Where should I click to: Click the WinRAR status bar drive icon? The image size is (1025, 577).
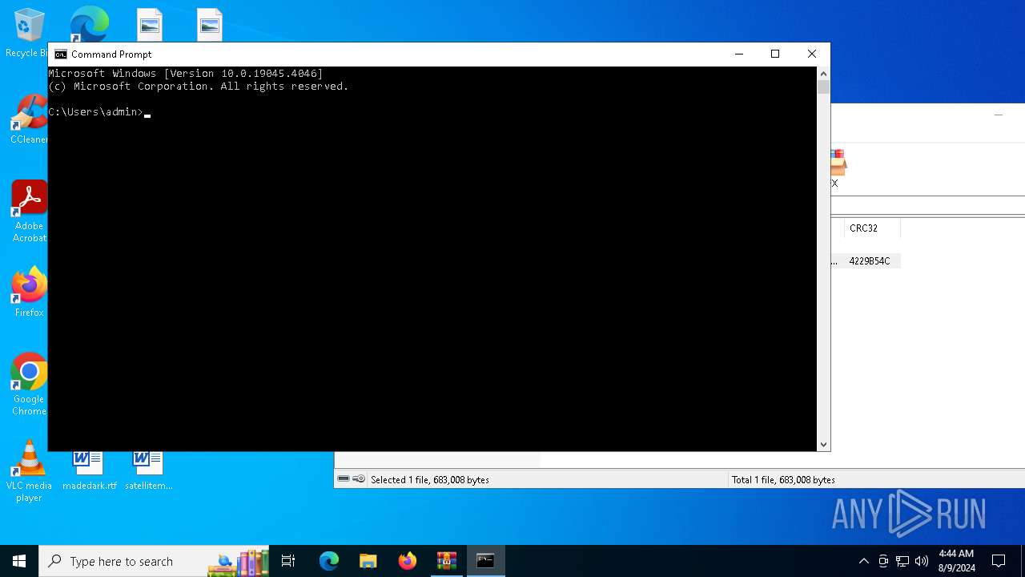coord(344,479)
